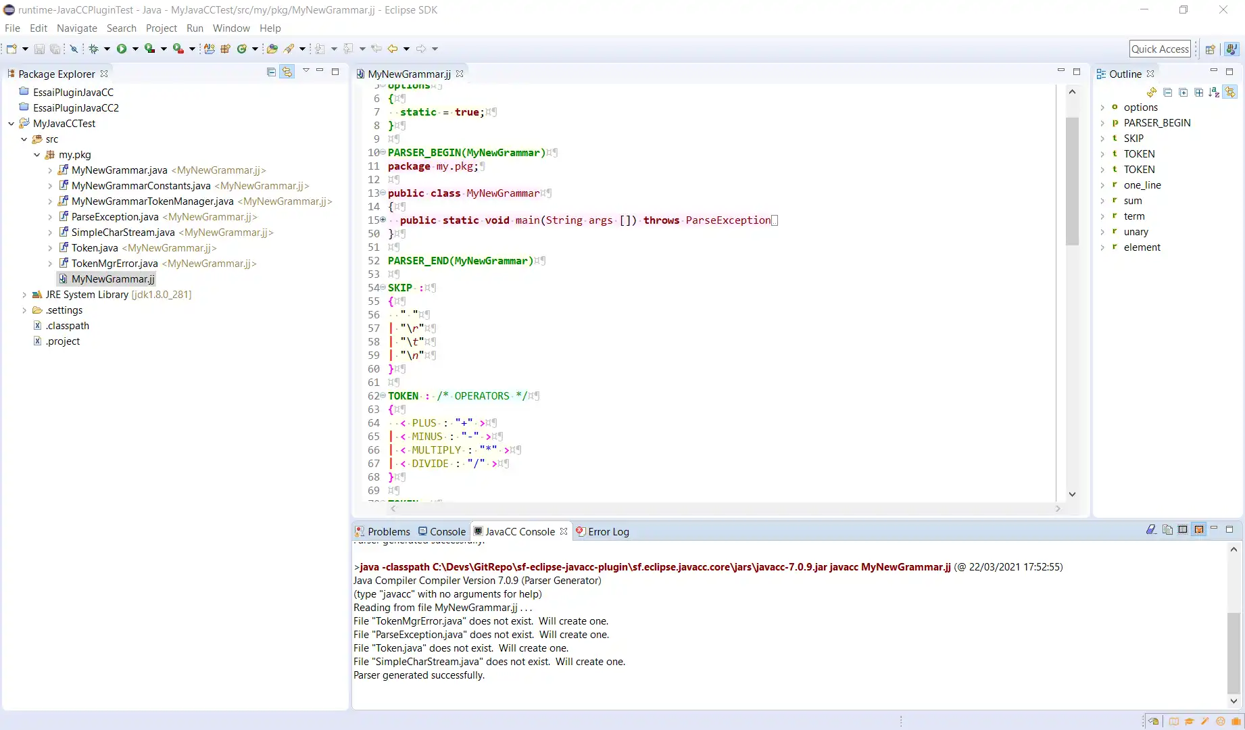Toggle Link with Editor in Outline view
1245x730 pixels.
click(1229, 92)
